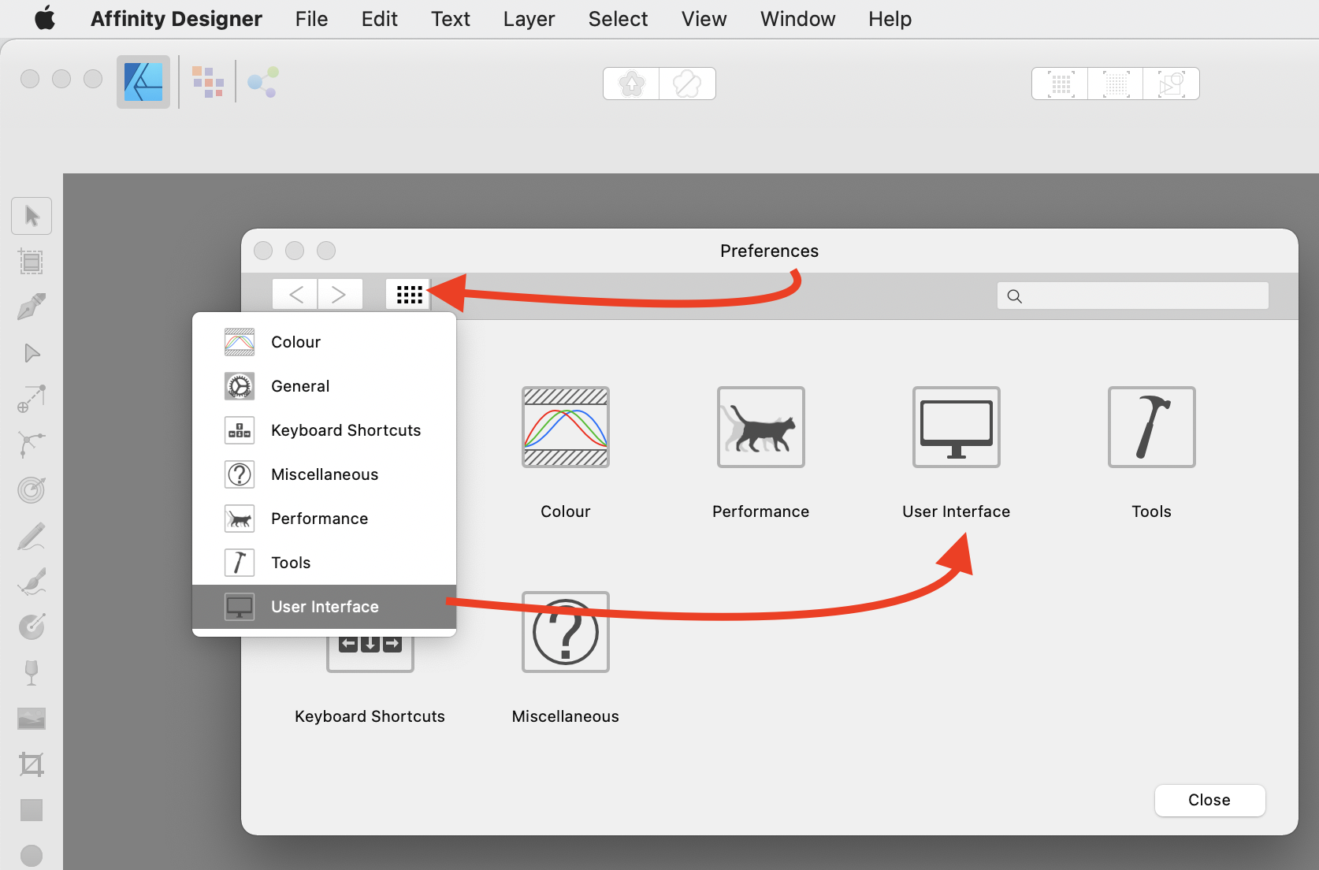Viewport: 1319px width, 870px height.
Task: Select the Fill tool
Action: [x=32, y=627]
